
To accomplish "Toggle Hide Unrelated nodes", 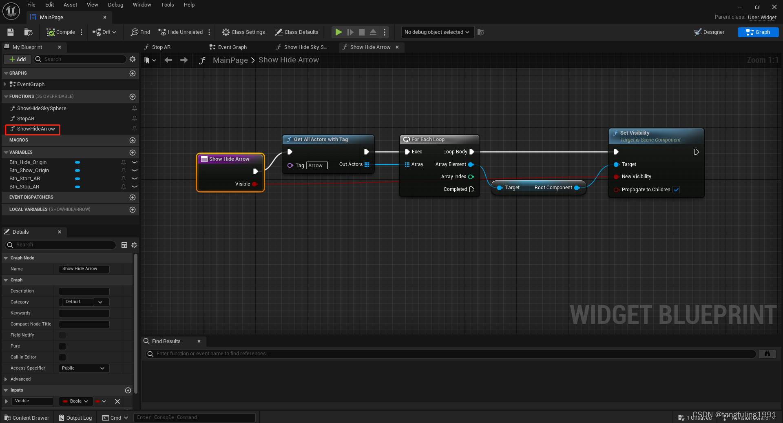I will tap(180, 32).
